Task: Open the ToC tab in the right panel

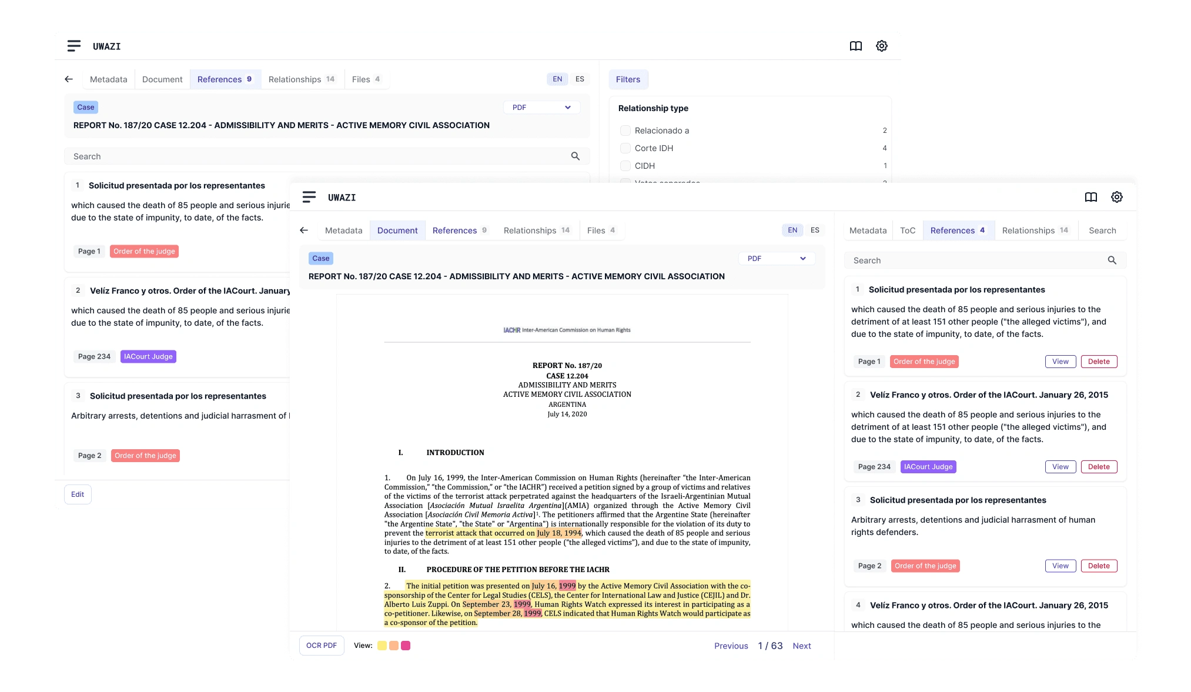Action: point(908,230)
